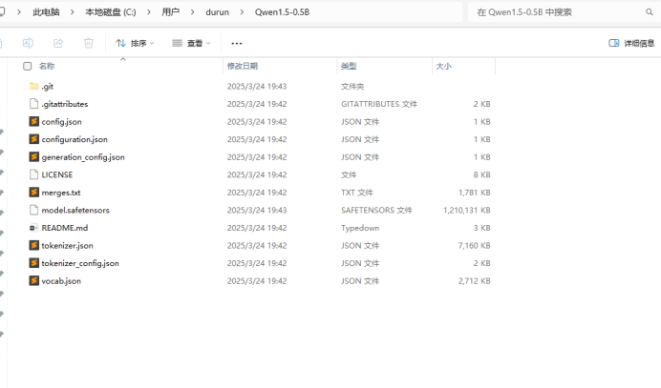661x388 pixels.
Task: Select the tokenizer.json file icon
Action: pos(34,245)
